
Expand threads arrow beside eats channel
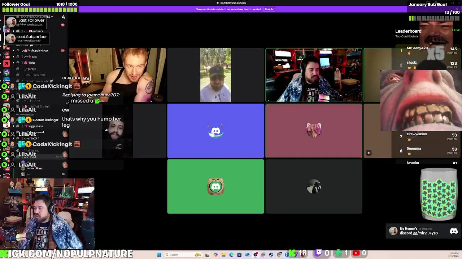tap(13, 56)
